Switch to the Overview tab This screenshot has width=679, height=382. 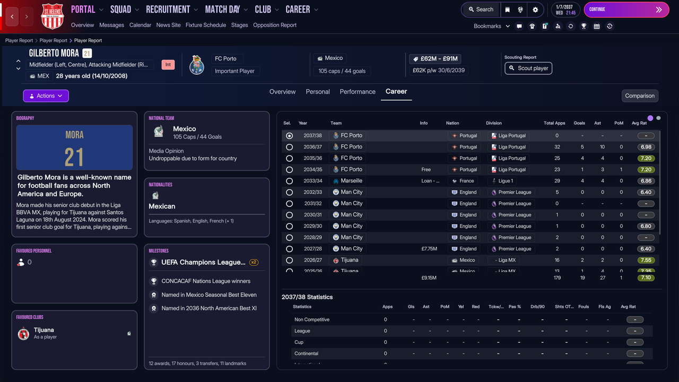282,92
